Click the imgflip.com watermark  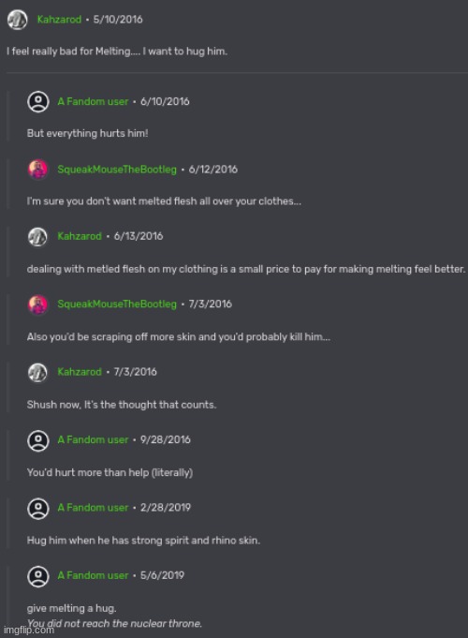28,630
